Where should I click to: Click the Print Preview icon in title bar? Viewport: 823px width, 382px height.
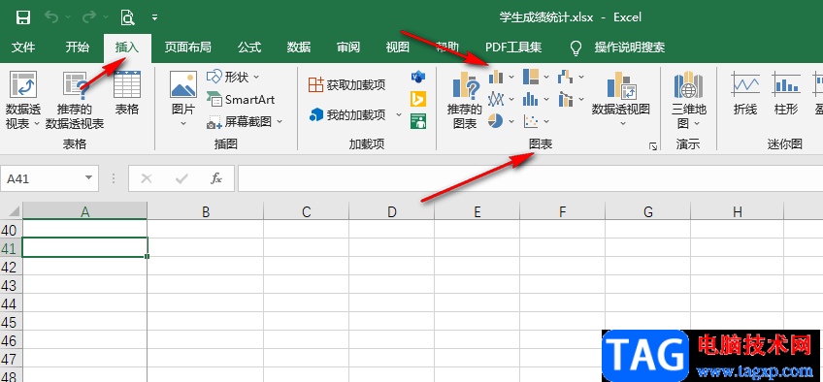[127, 17]
